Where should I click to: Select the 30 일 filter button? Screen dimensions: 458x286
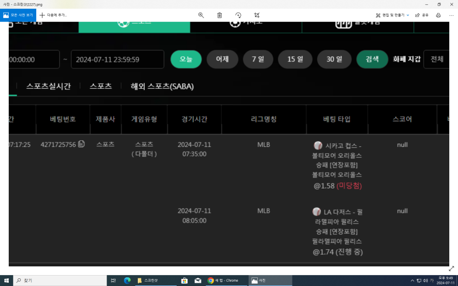334,59
